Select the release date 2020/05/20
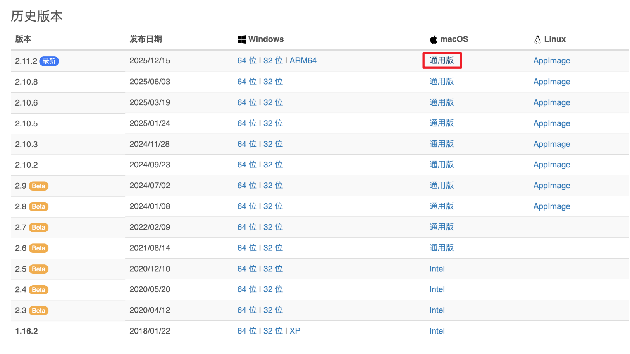The width and height of the screenshot is (630, 354). click(x=150, y=289)
